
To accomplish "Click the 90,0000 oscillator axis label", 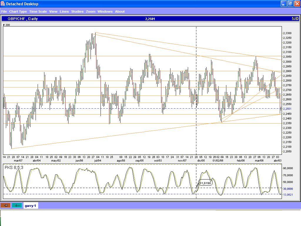I will coord(288,168).
